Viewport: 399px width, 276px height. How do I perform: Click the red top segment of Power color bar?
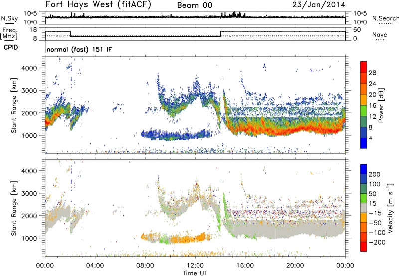(x=364, y=67)
